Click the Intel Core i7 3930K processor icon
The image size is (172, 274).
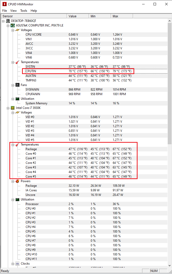tap(13, 108)
